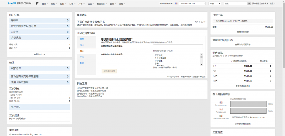Click Amazon.com coverage progress bar

click(x=248, y=104)
